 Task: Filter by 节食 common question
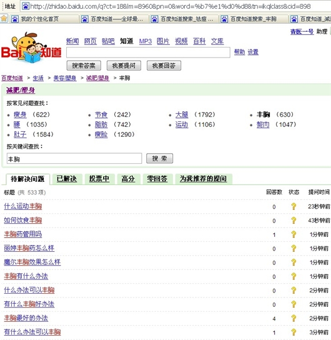pos(101,114)
